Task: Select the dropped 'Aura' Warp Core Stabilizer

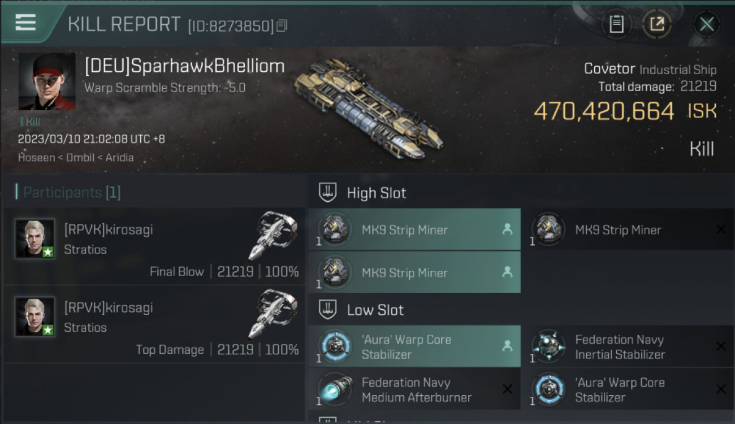Action: click(x=414, y=347)
